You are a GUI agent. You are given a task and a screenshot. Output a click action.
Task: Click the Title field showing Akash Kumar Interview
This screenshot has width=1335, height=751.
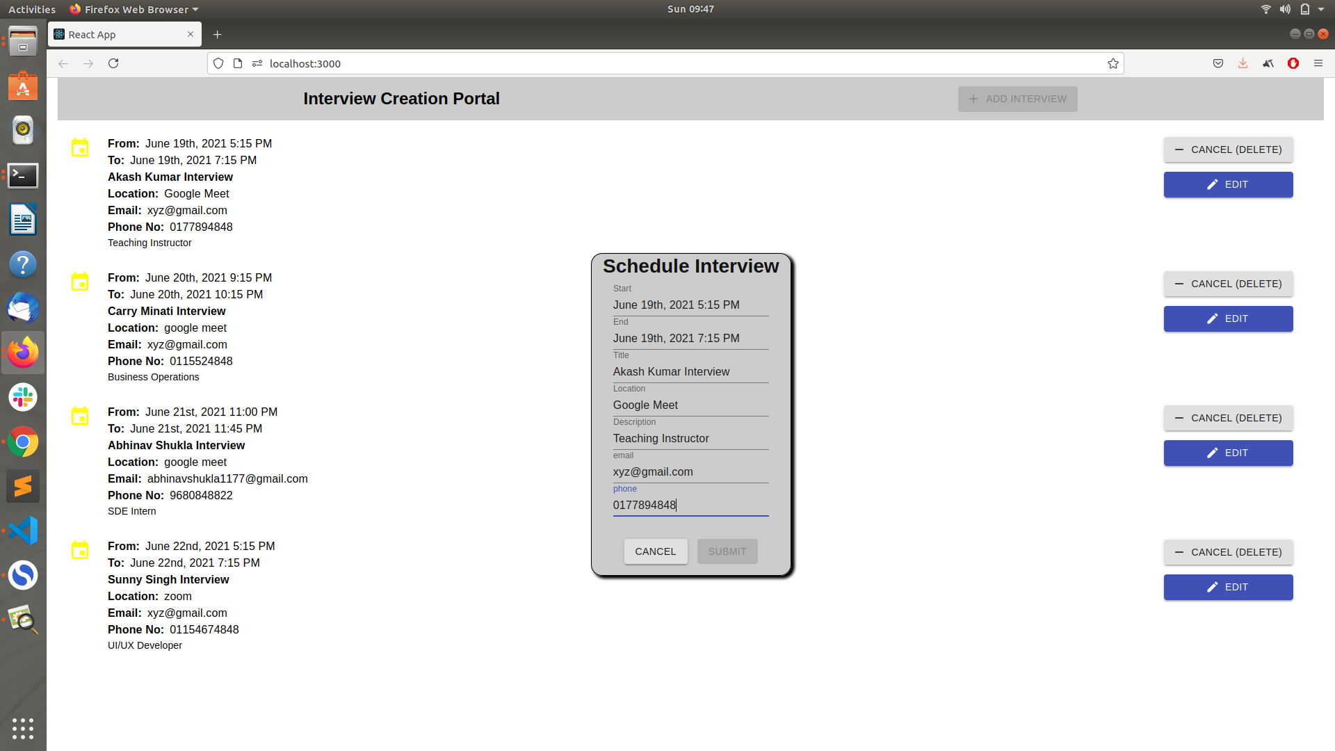click(x=690, y=371)
